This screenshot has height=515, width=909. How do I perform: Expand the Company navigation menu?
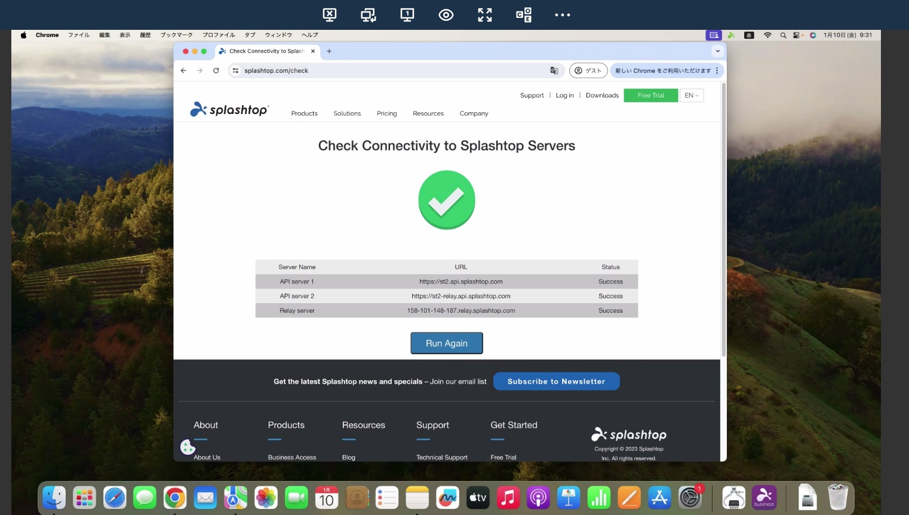point(474,113)
